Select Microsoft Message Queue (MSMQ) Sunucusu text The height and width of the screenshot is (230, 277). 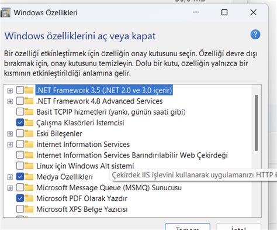109,188
